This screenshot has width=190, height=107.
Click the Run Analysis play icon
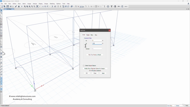pos(22,6)
